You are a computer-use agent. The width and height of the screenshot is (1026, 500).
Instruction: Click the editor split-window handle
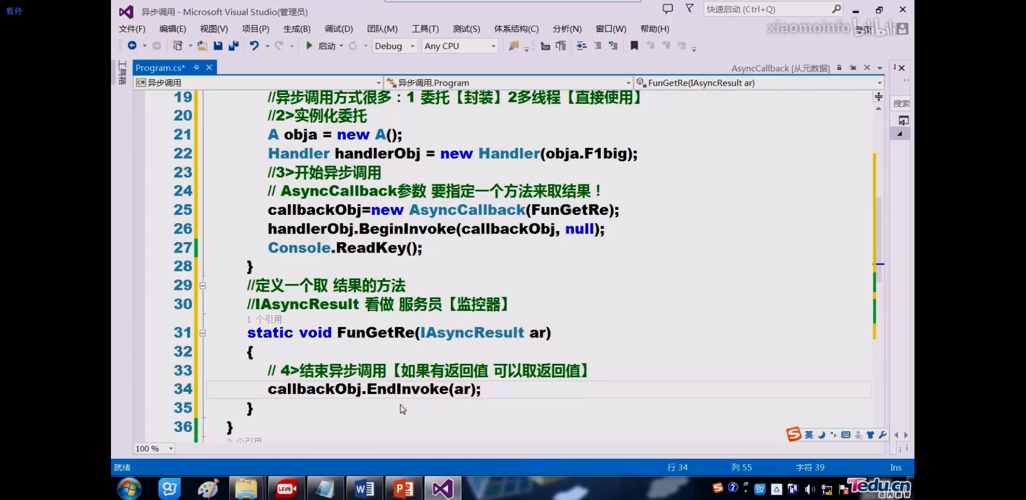coord(879,96)
